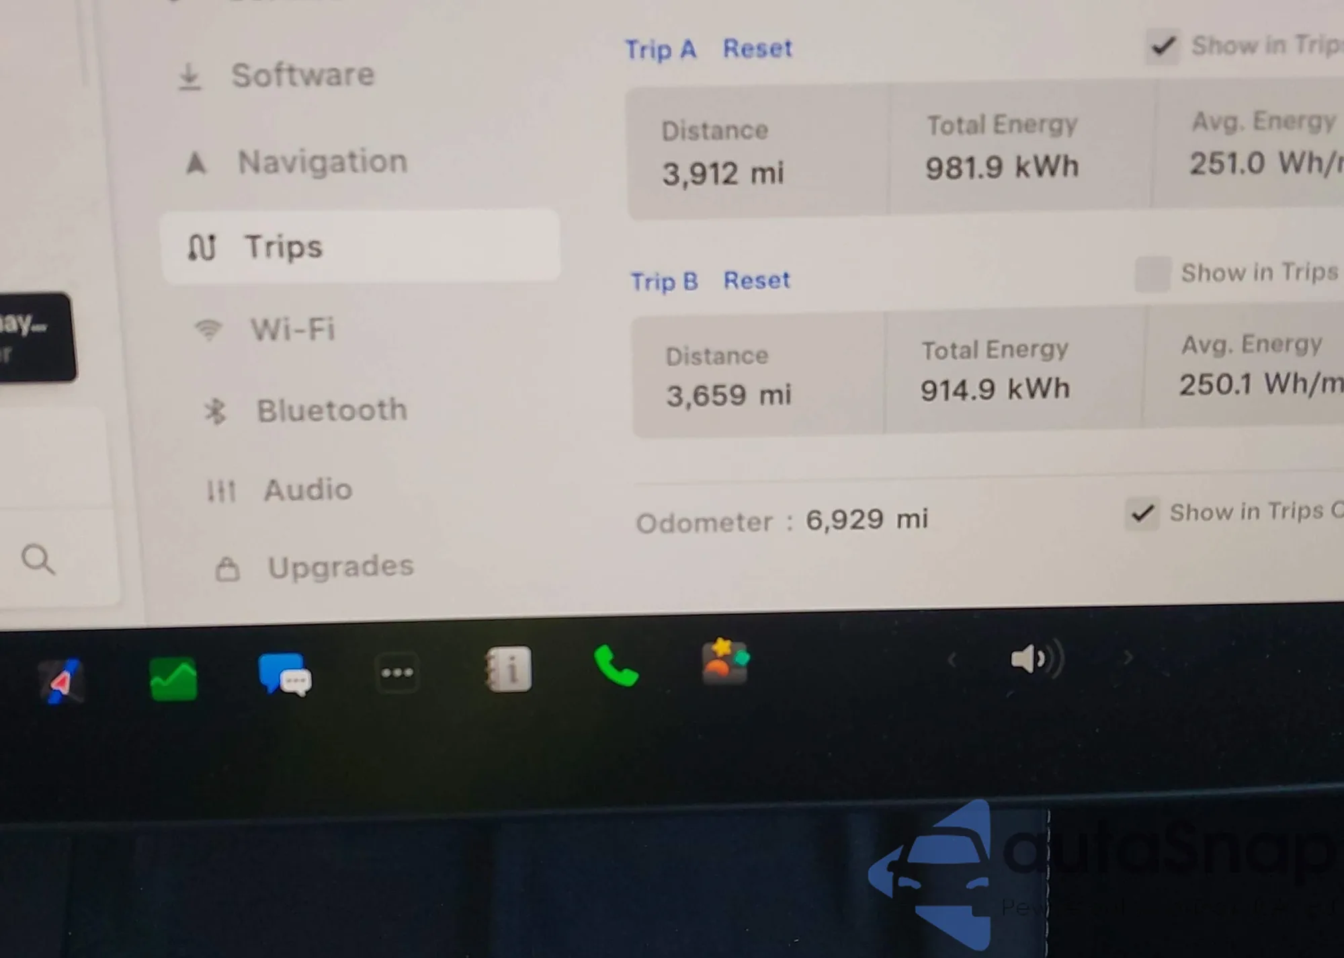This screenshot has width=1344, height=958.
Task: Open the blue messages chat app
Action: (x=284, y=674)
